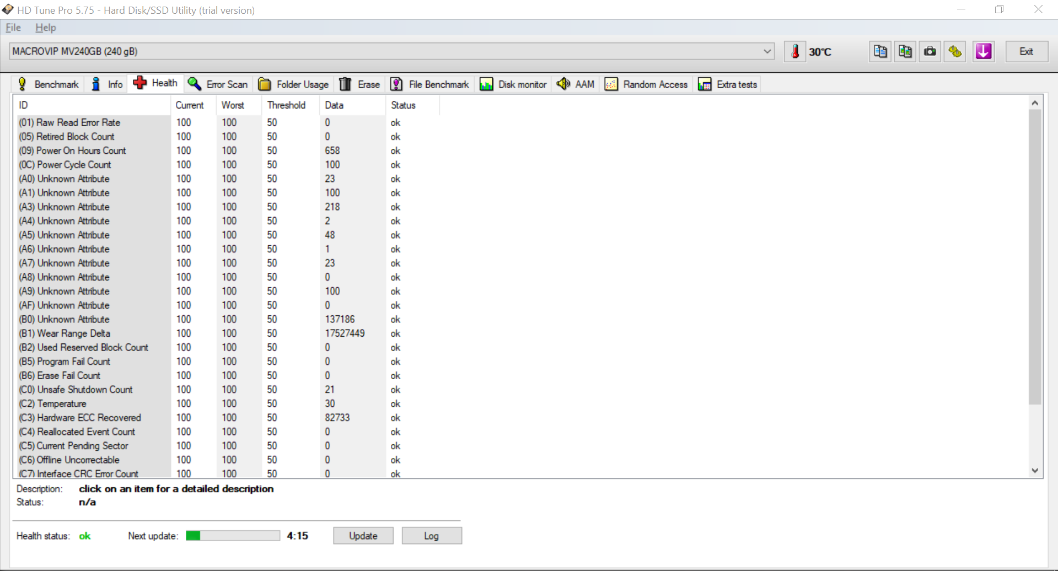This screenshot has width=1058, height=571.
Task: Select the (0C) Power Cycle Count row
Action: pos(227,165)
